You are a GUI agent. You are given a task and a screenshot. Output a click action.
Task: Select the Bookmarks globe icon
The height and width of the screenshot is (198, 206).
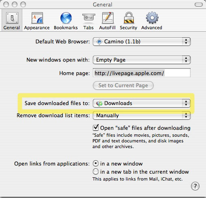(66, 18)
